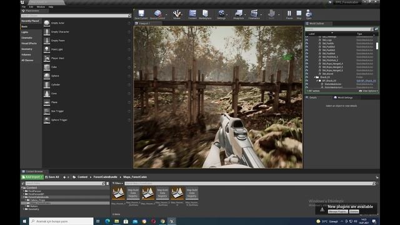This screenshot has width=400, height=225.
Task: Open the Edit menu
Action: (31, 7)
